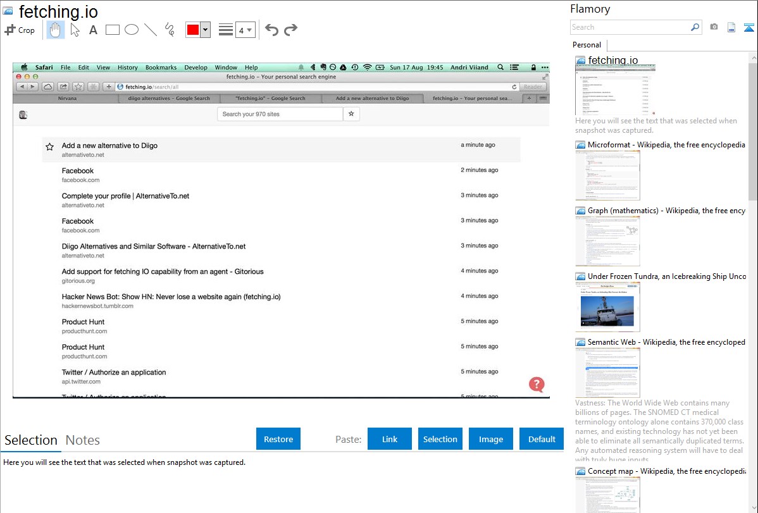Click the Paste Default button

[x=542, y=438]
